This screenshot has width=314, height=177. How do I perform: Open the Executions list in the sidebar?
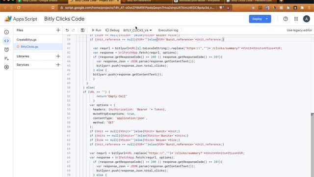pos(6,59)
